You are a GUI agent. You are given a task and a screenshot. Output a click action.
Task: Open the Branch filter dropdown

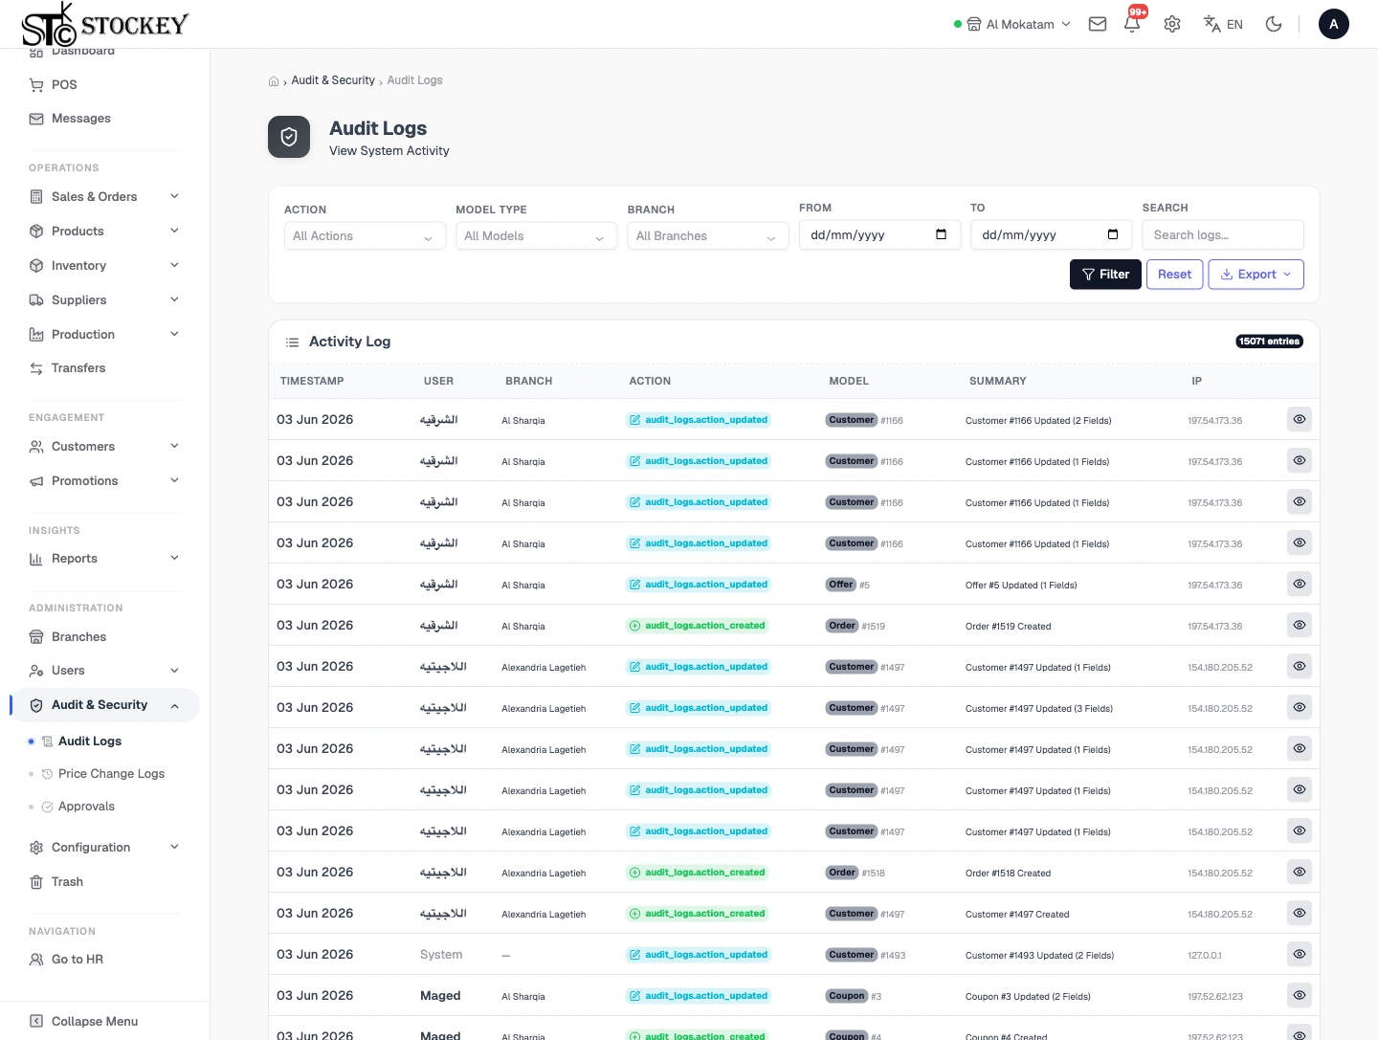pyautogui.click(x=708, y=235)
